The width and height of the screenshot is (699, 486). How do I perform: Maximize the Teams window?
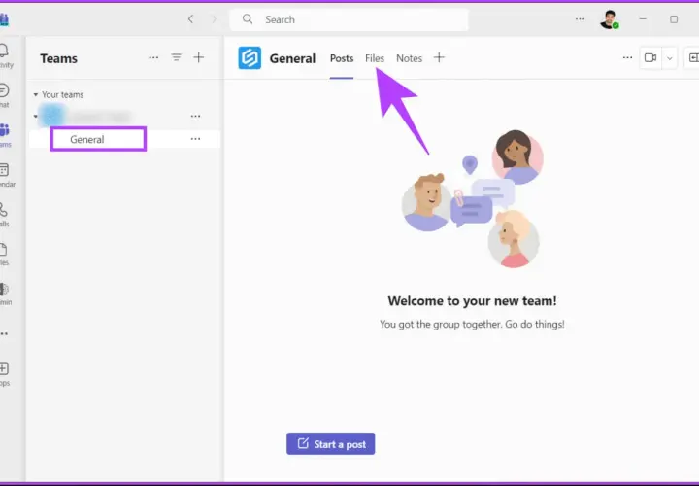coord(674,19)
